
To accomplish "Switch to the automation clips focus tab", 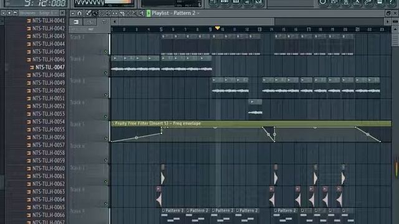I will pyautogui.click(x=90, y=22).
